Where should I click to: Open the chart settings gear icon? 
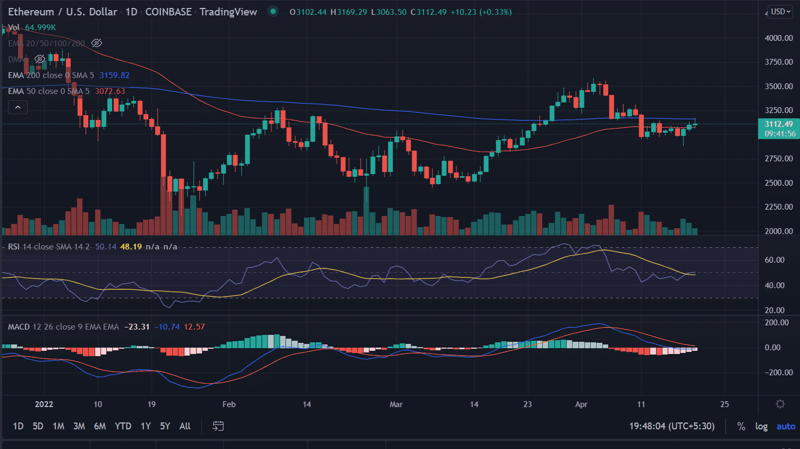(780, 404)
